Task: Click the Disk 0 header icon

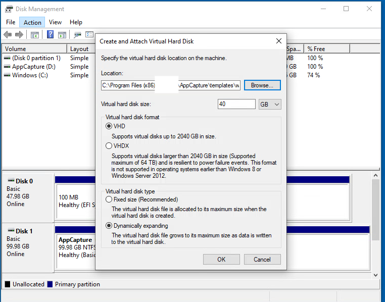Action: coord(11,181)
